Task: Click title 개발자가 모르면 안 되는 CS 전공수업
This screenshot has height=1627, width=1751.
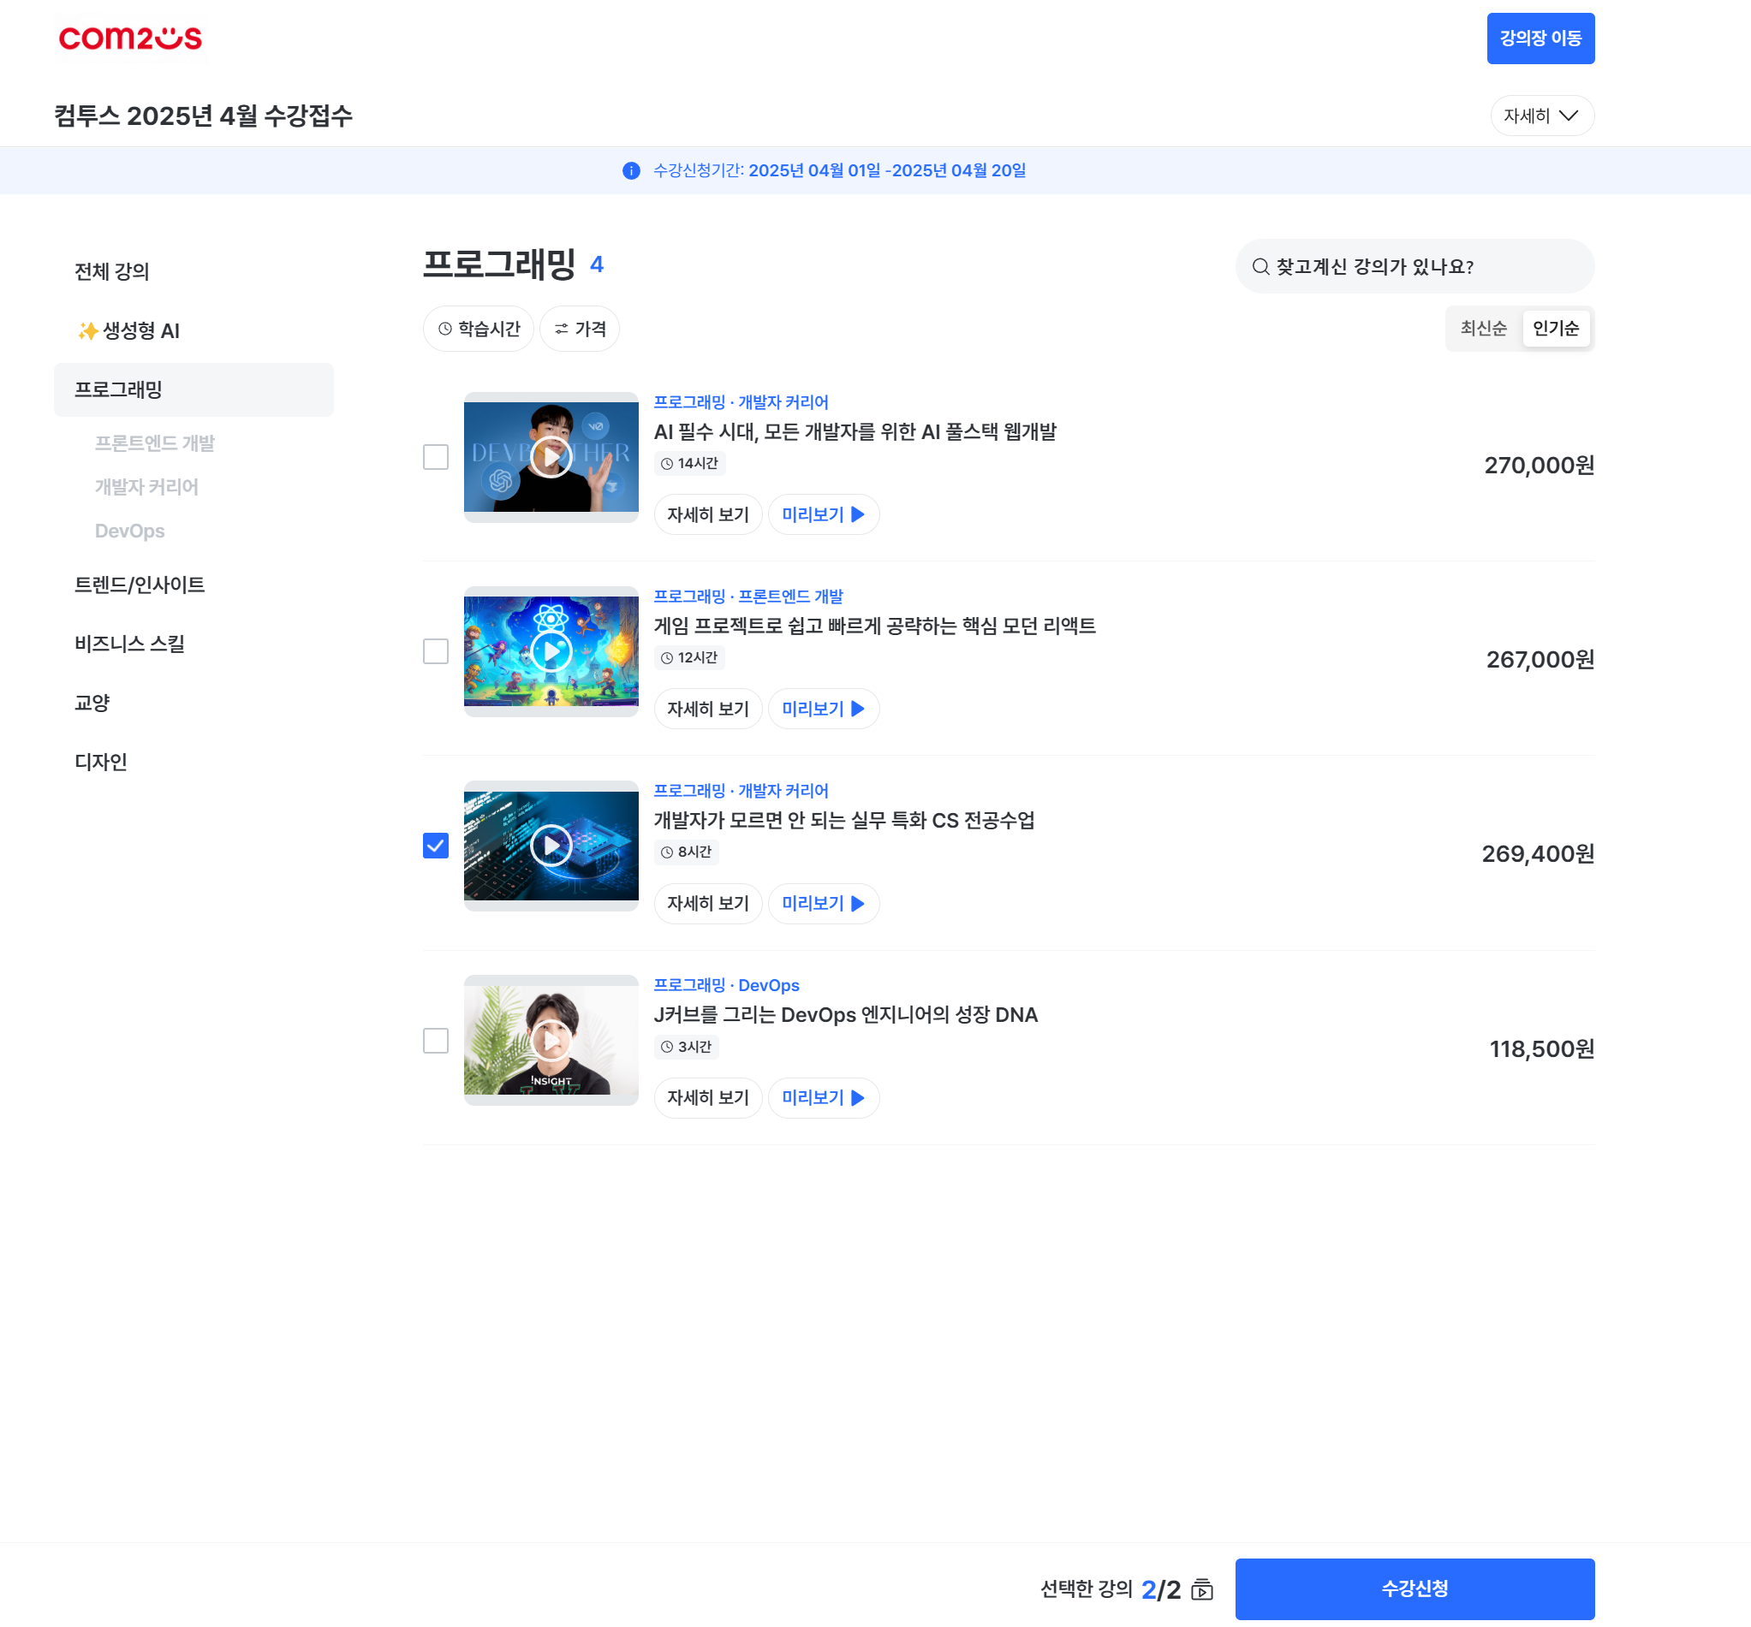Action: click(843, 821)
